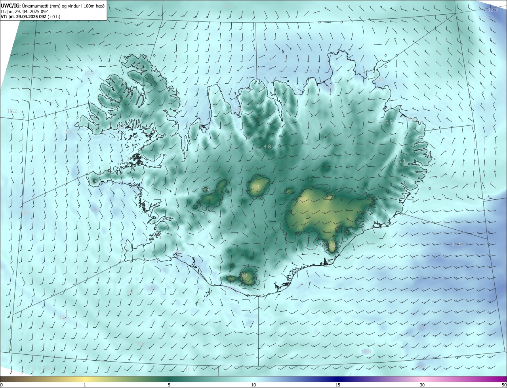Click the "10" tick label on the color scale
The height and width of the screenshot is (388, 507).
tap(253, 385)
